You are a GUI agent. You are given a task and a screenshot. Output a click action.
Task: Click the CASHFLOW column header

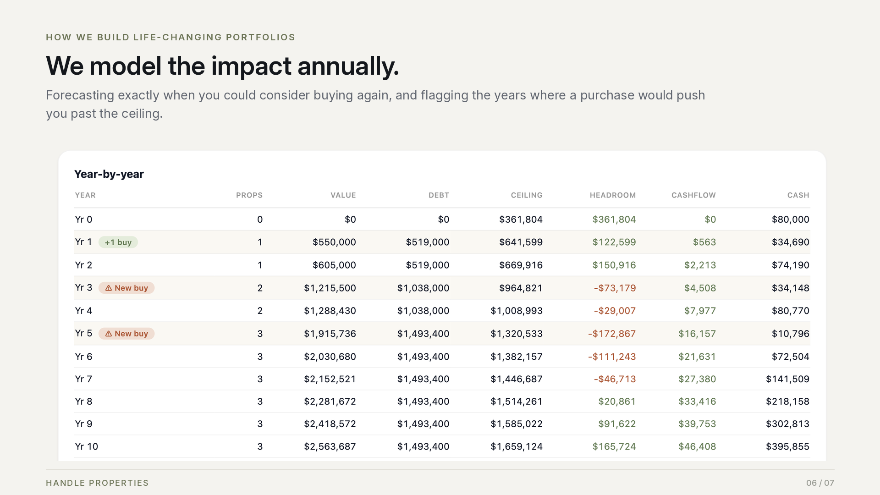693,195
